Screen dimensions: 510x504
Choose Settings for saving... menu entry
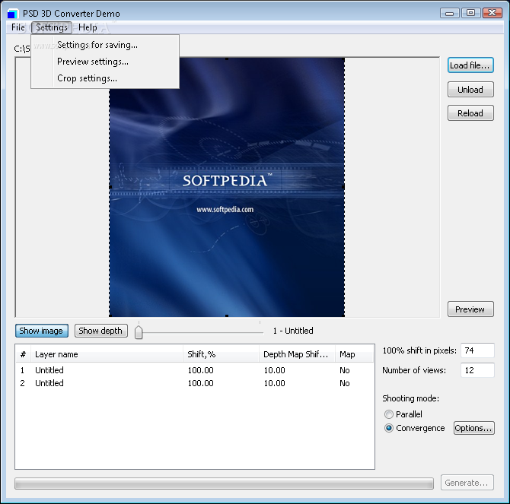pyautogui.click(x=105, y=45)
